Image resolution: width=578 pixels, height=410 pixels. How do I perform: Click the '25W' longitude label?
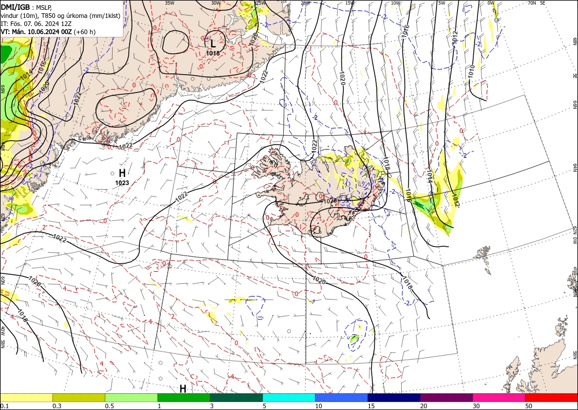tap(260, 3)
